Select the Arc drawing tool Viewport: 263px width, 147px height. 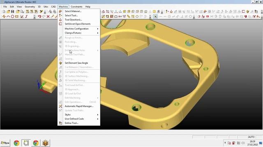coord(8,16)
